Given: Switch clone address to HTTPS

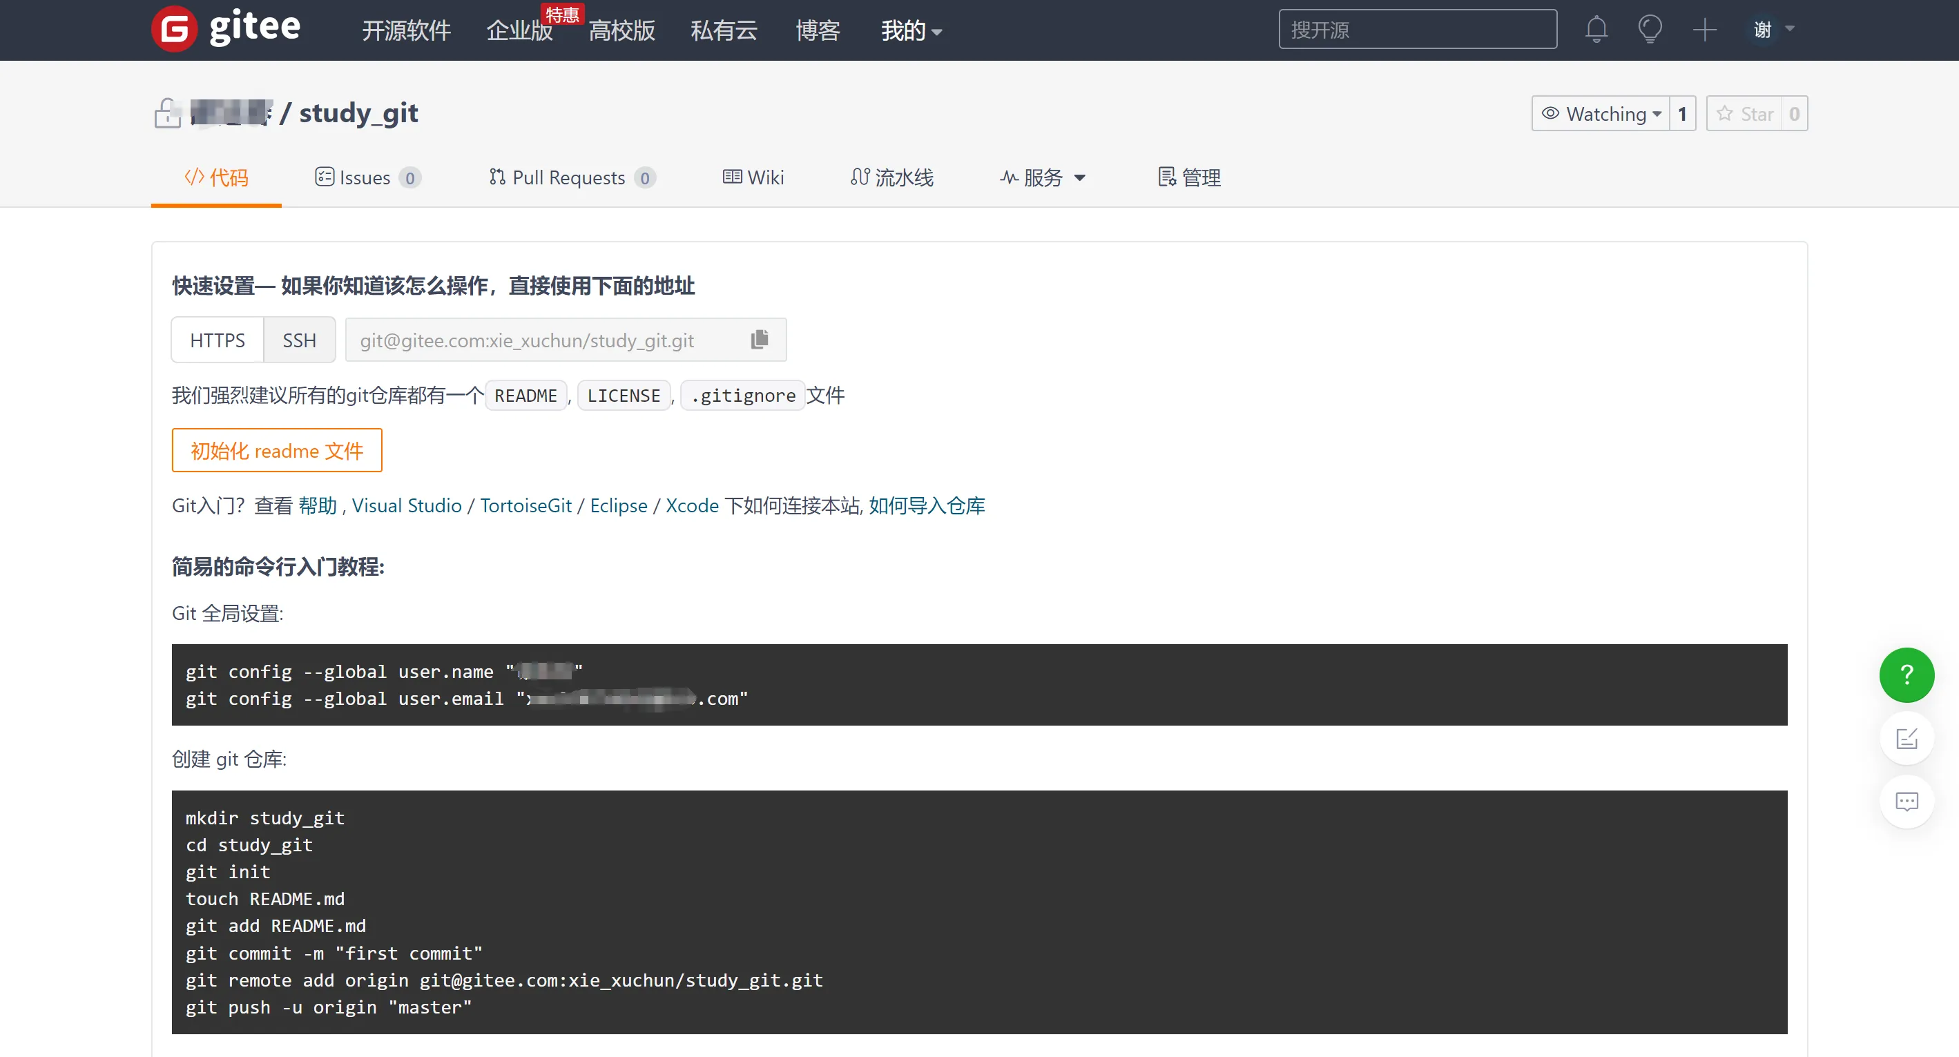Looking at the screenshot, I should click(x=218, y=340).
